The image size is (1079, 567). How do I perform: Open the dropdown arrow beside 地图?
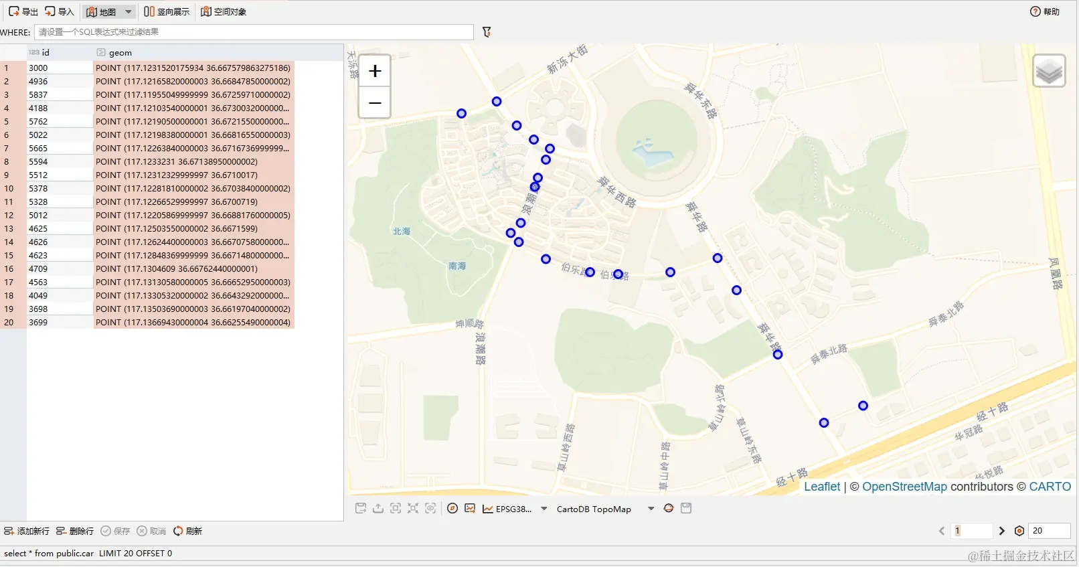coord(129,11)
